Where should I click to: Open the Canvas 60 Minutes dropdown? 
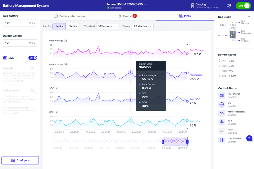coord(143,26)
